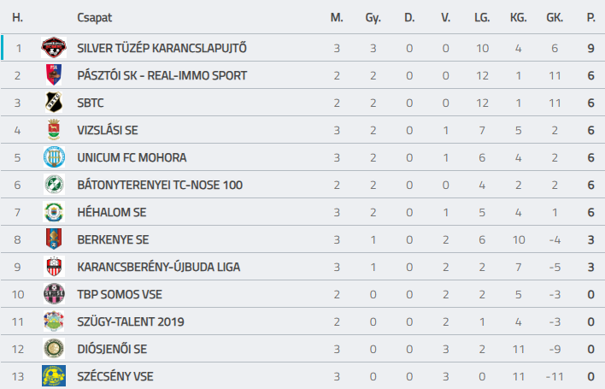605x389 pixels.
Task: Select the DIÓSJENŐI SE team name
Action: [112, 350]
